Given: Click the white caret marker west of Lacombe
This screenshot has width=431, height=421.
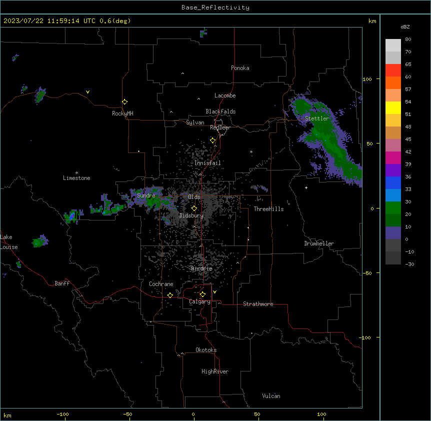Looking at the screenshot, I should [x=198, y=98].
